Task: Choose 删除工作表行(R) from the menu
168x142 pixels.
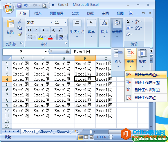Action: click(146, 82)
